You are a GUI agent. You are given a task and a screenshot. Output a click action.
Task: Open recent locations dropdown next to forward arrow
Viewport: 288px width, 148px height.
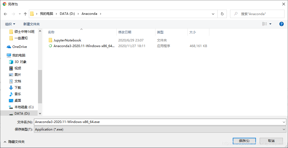click(x=20, y=14)
